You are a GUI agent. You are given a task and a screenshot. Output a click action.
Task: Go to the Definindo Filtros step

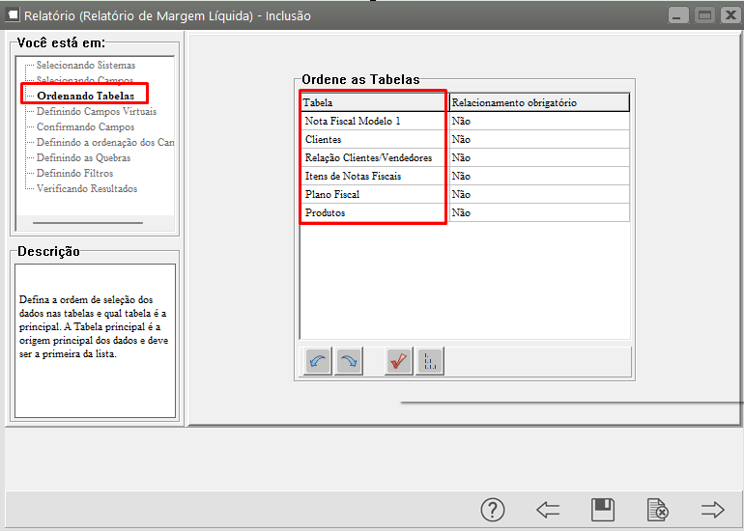81,173
